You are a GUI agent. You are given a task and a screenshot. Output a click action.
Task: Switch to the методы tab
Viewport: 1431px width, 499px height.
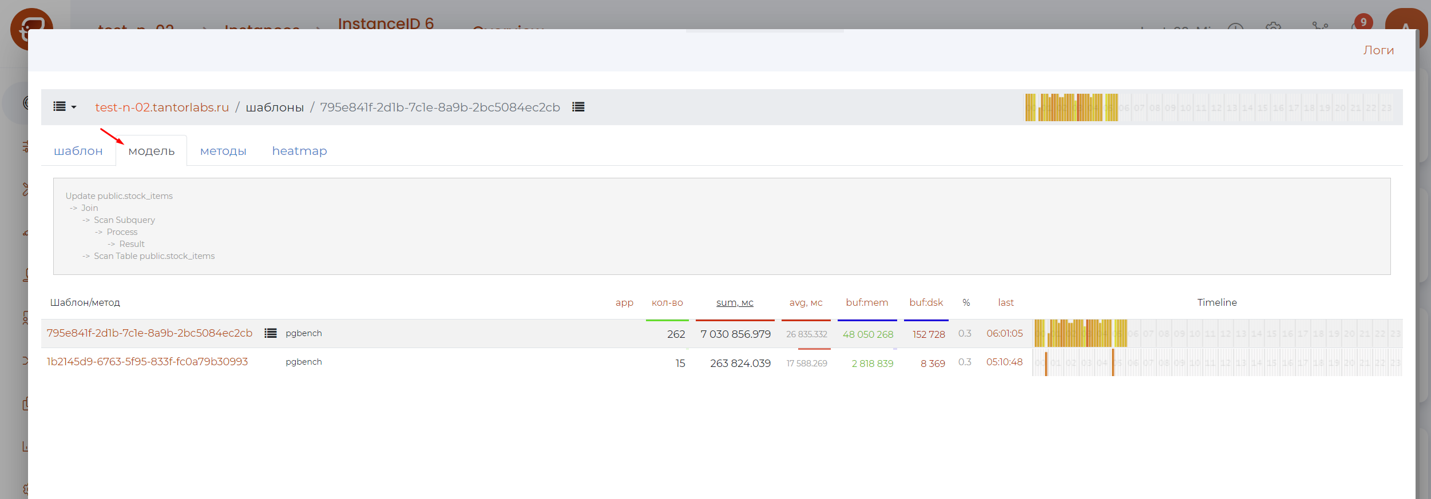point(223,151)
